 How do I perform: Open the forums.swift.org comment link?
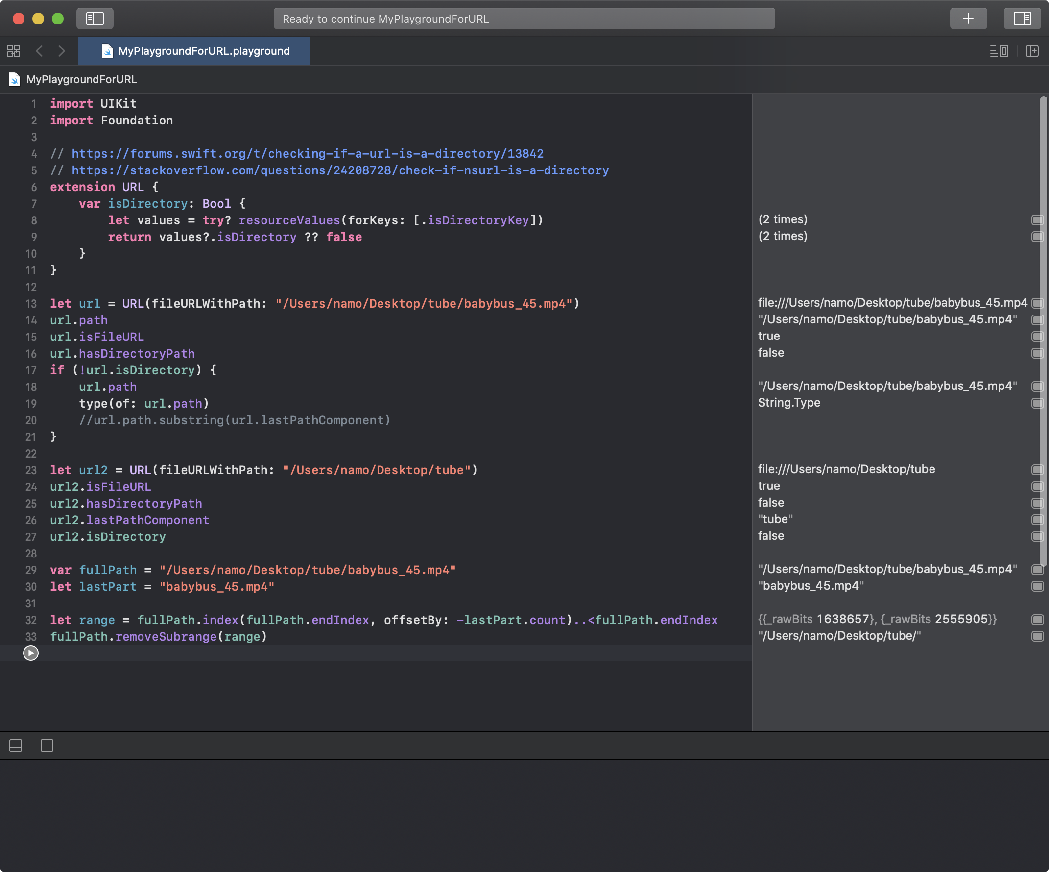(307, 154)
